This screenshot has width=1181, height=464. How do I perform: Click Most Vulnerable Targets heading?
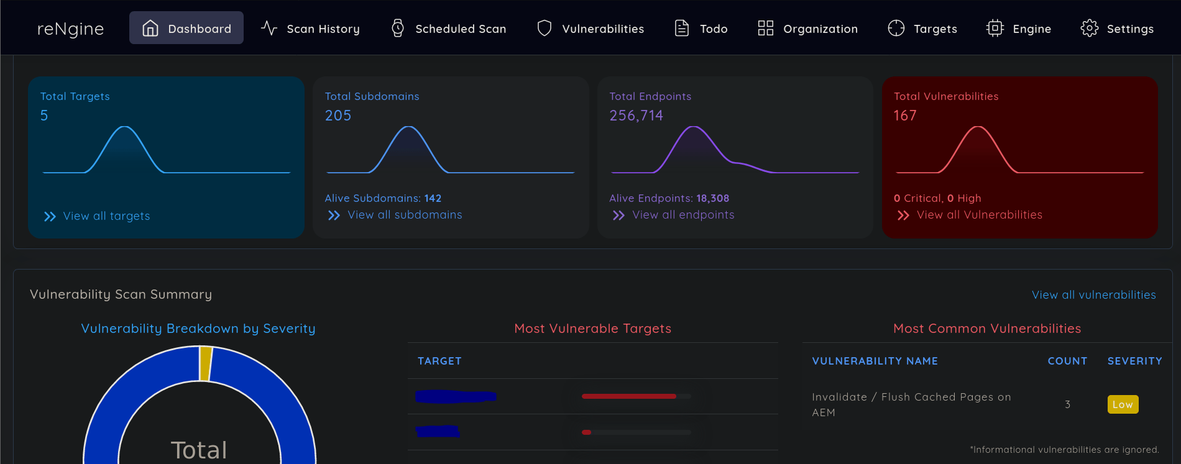(x=593, y=329)
